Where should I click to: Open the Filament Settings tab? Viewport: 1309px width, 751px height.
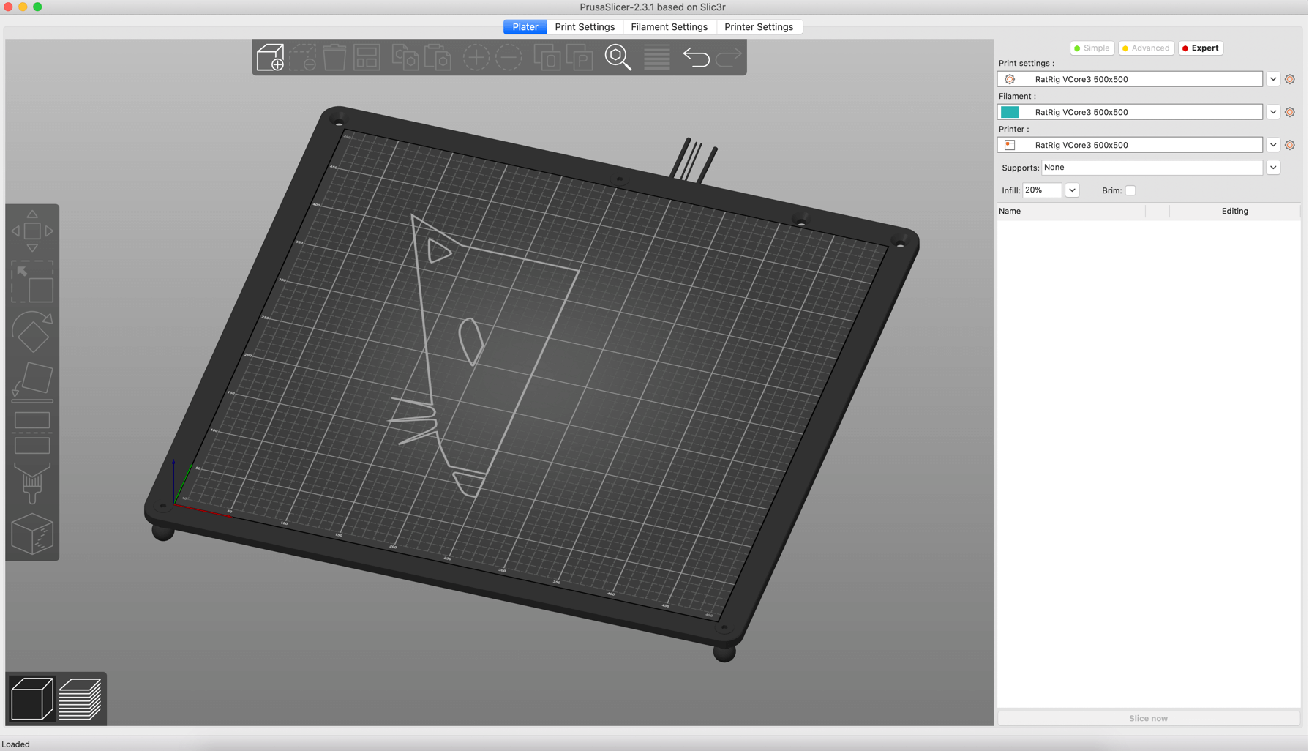[669, 27]
